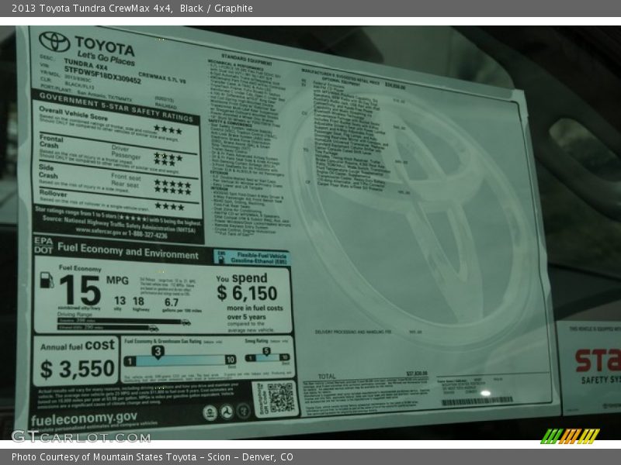Click the third agency seal beside the QR code
Screen dimensions: 621x465
coord(243,411)
